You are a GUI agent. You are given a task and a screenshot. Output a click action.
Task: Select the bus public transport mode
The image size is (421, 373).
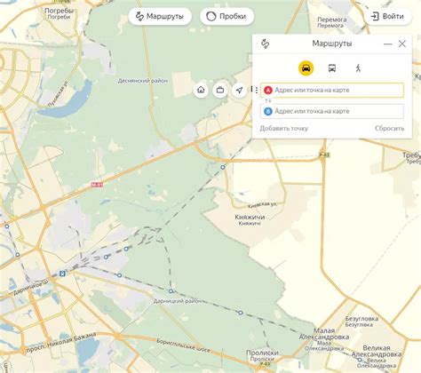(332, 68)
